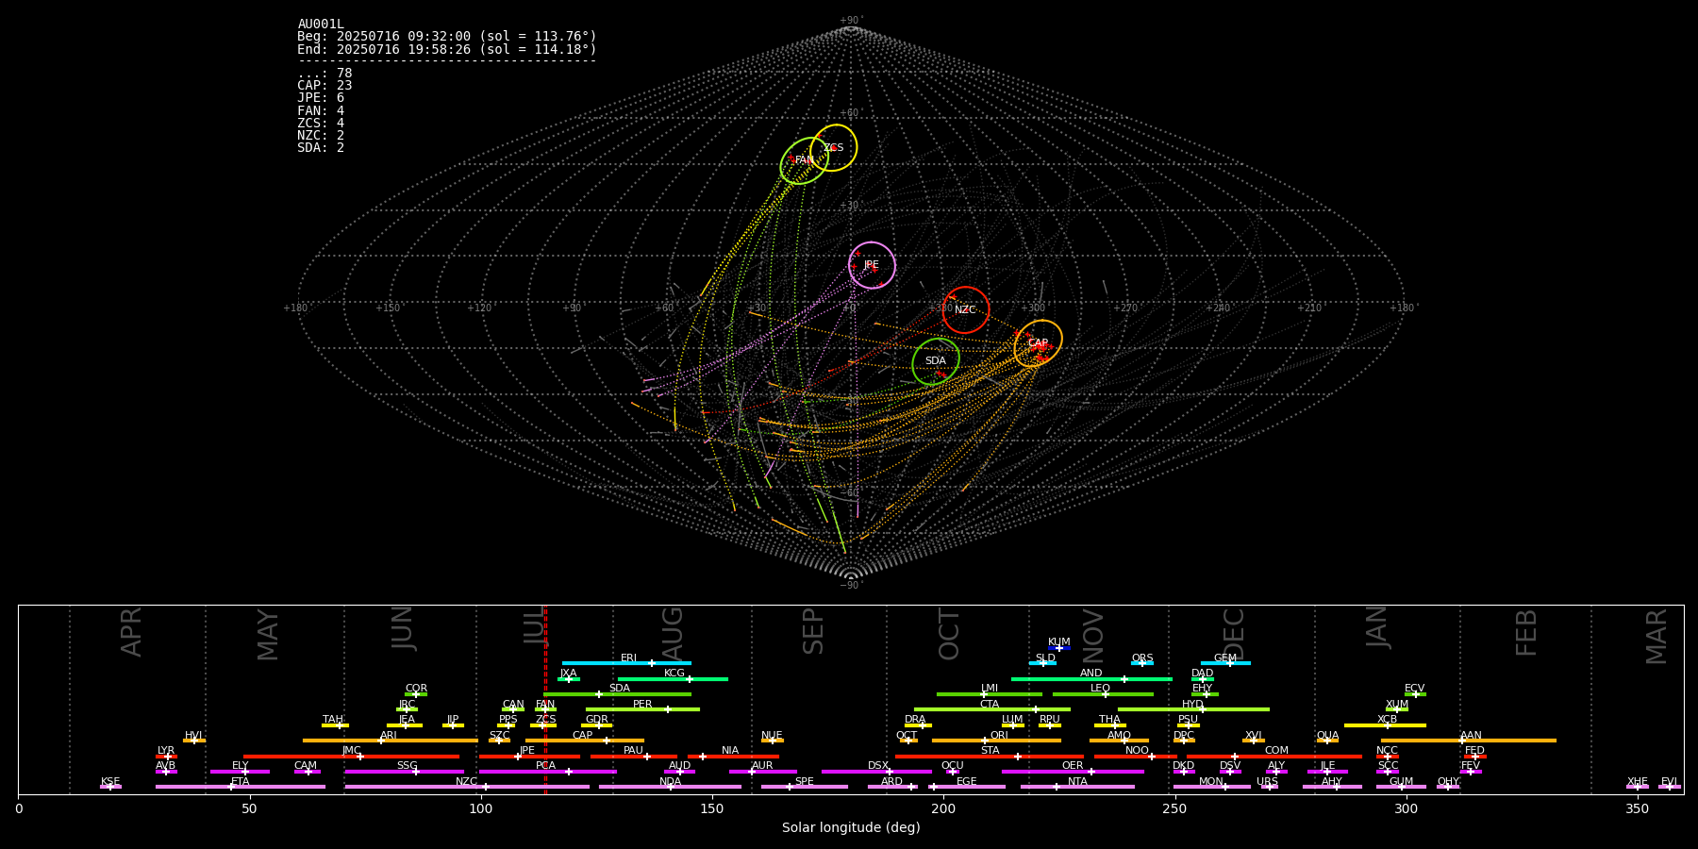Click the JUL month label on timeline
The height and width of the screenshot is (849, 1698).
[535, 625]
